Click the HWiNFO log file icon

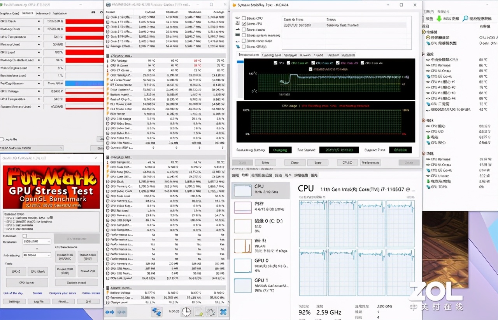(199, 311)
